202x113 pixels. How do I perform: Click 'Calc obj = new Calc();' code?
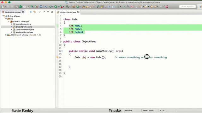90,57
